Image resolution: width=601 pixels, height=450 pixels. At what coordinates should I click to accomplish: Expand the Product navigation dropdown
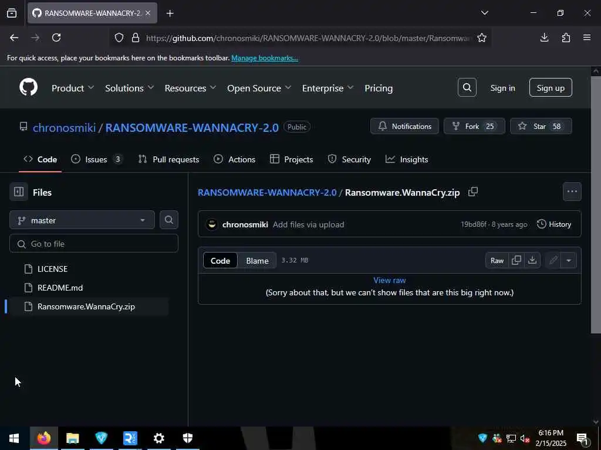click(73, 88)
